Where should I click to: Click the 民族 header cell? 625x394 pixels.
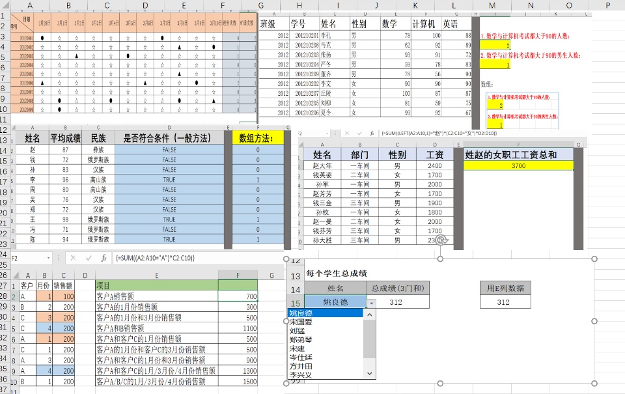[98, 138]
